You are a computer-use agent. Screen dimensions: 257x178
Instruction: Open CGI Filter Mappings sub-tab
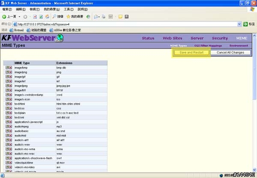tap(208, 45)
